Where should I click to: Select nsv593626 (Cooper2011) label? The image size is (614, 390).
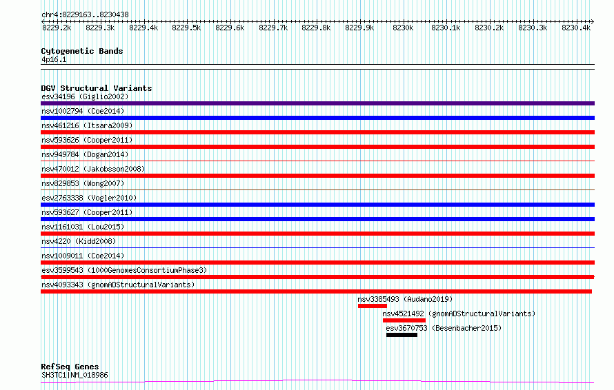pos(87,140)
